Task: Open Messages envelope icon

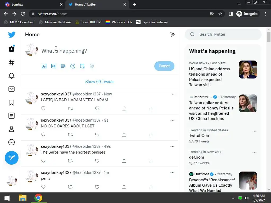Action: coord(12,89)
